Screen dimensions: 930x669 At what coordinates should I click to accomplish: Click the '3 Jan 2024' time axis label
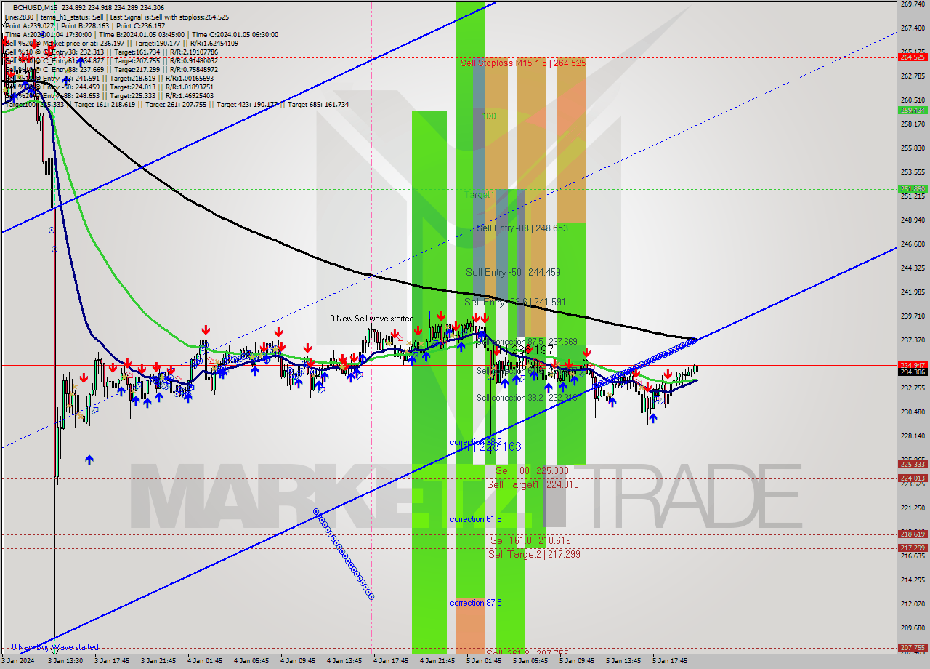click(19, 661)
